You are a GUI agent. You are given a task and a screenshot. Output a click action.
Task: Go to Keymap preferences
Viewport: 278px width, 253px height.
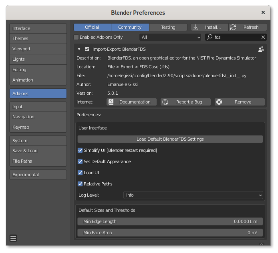point(38,127)
